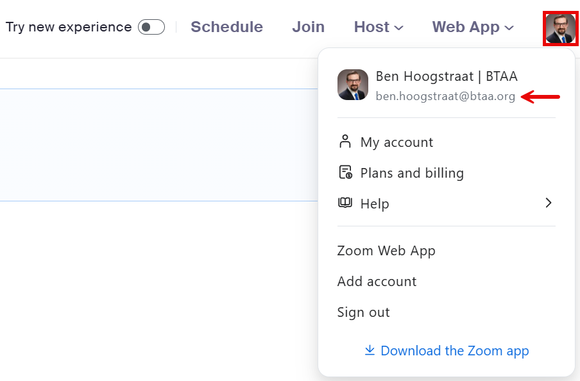Open Plans and billing
This screenshot has height=381, width=580.
point(446,173)
